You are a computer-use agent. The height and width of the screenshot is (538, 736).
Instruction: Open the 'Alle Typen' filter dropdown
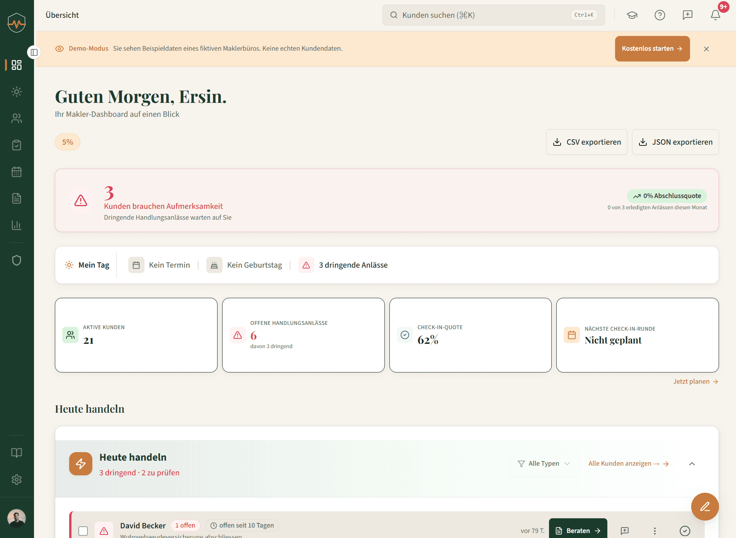point(544,464)
